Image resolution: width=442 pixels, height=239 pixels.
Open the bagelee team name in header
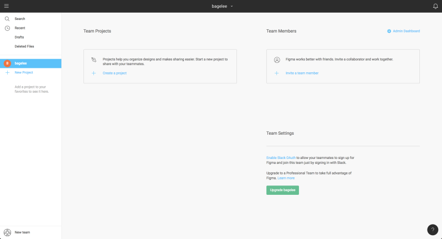point(219,6)
